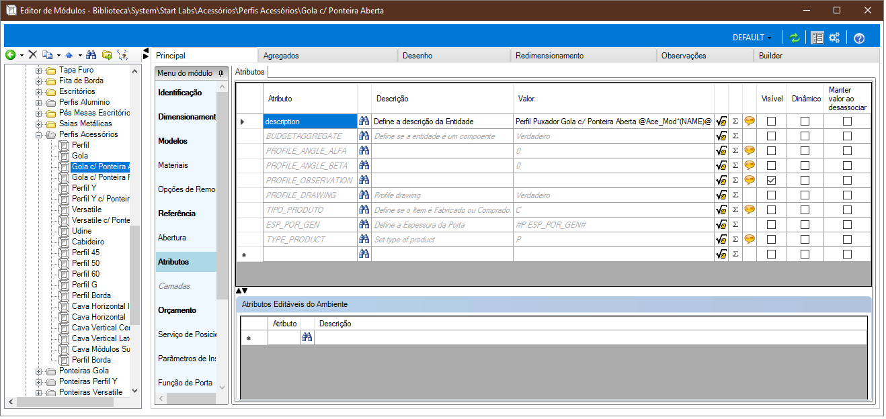This screenshot has width=886, height=419.
Task: Open the gears settings icon
Action: tap(834, 38)
